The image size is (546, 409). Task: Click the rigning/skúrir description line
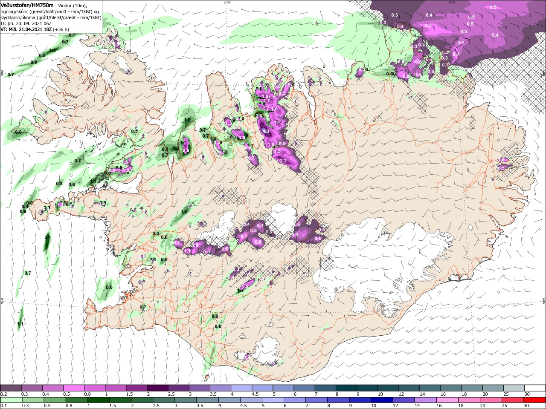tap(49, 12)
